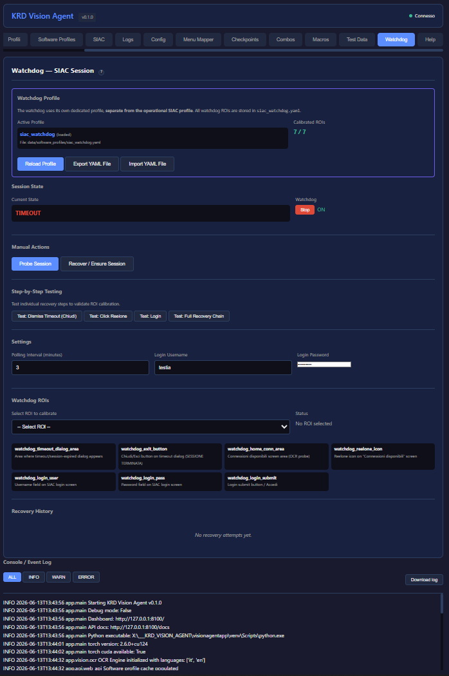The width and height of the screenshot is (449, 676).
Task: Open the Select ROI dropdown
Action: [151, 427]
